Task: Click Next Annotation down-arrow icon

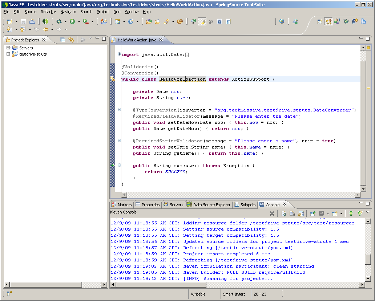Action: 9,29
